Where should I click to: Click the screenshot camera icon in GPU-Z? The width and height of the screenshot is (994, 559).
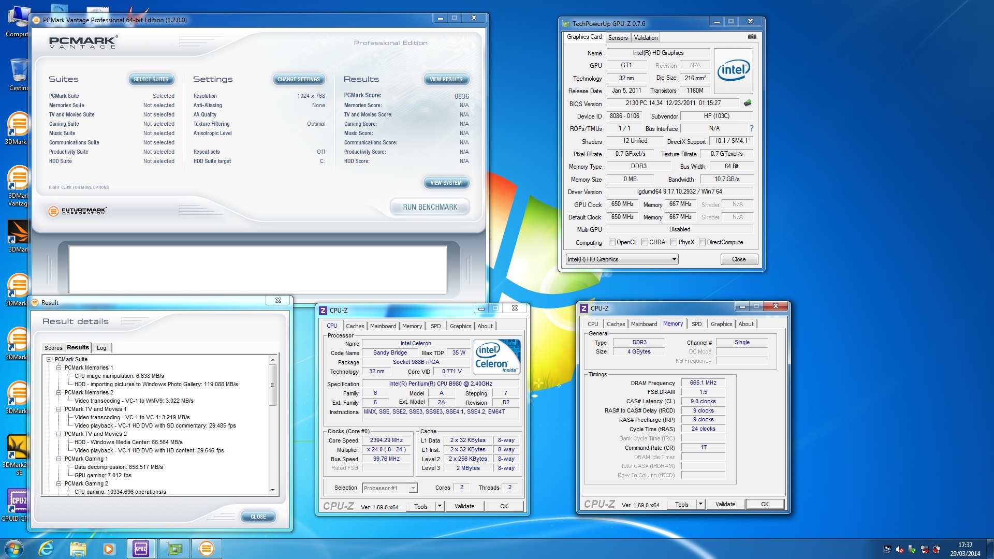pos(752,37)
